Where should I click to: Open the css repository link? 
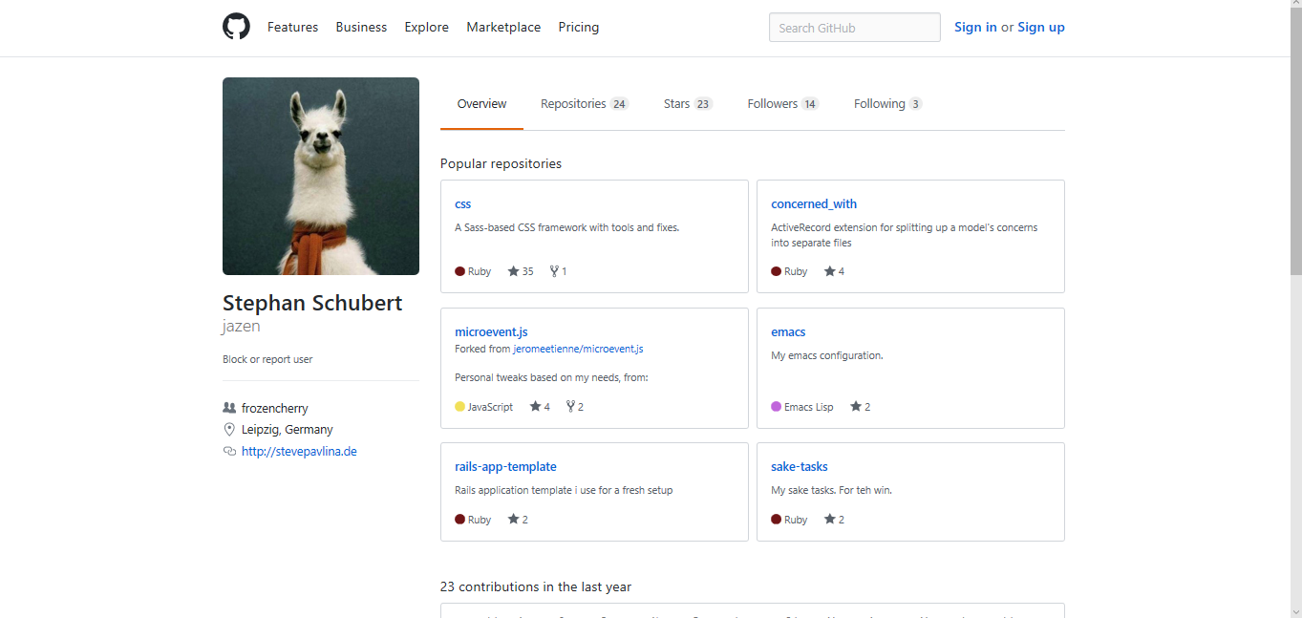(x=462, y=204)
